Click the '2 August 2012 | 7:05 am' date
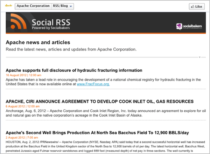 [x=22, y=138]
